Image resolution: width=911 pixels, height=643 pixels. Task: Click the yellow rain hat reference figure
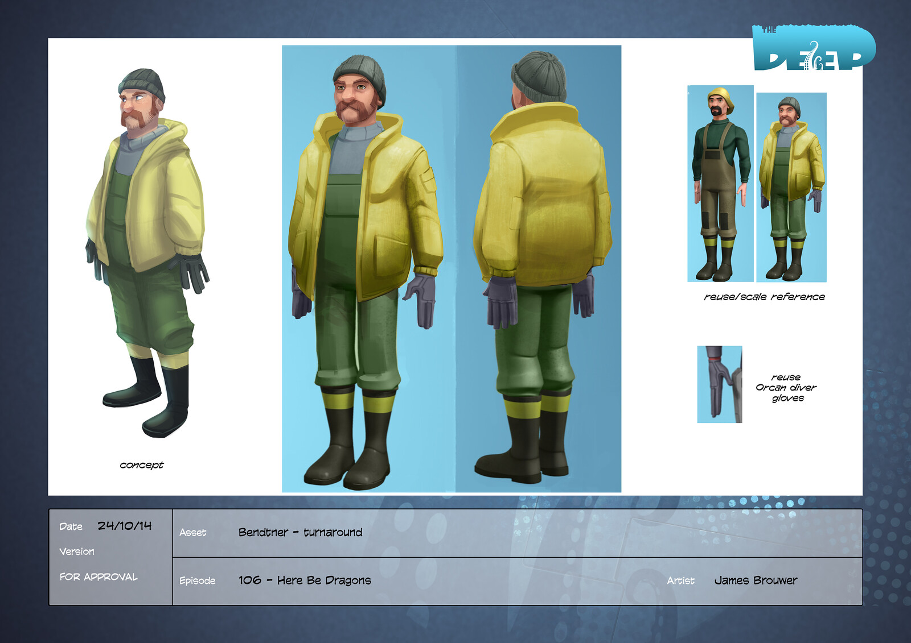coord(720,184)
